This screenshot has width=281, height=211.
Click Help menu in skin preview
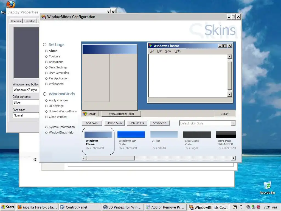[x=178, y=51]
